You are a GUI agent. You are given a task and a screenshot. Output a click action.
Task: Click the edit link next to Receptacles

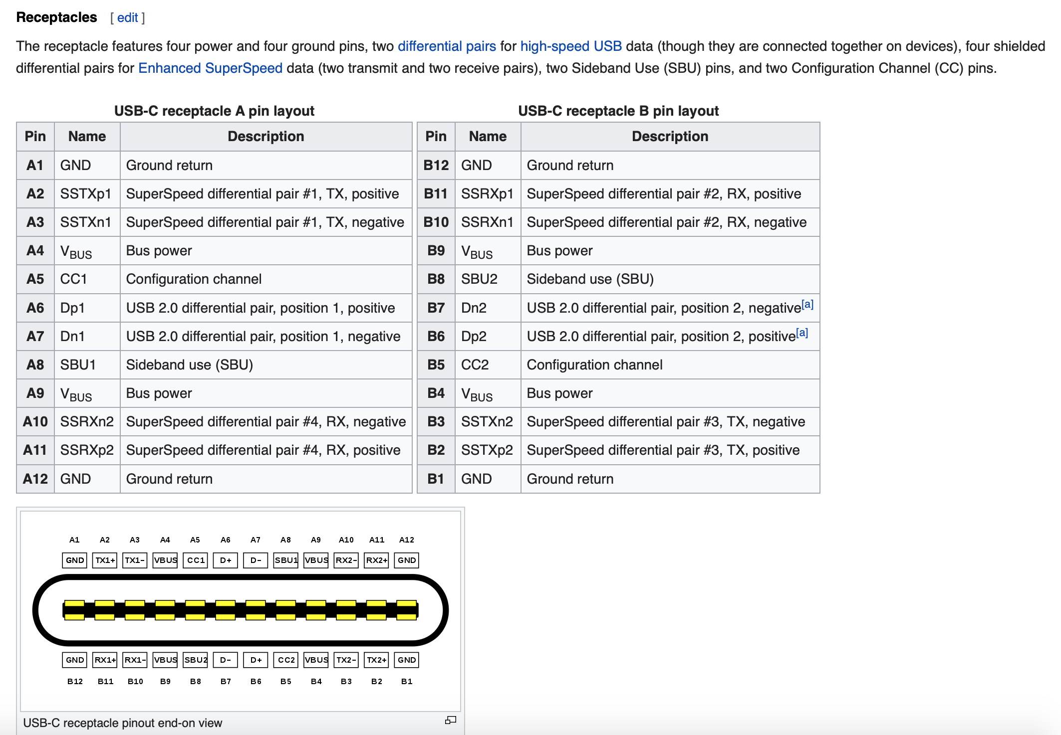[x=127, y=18]
